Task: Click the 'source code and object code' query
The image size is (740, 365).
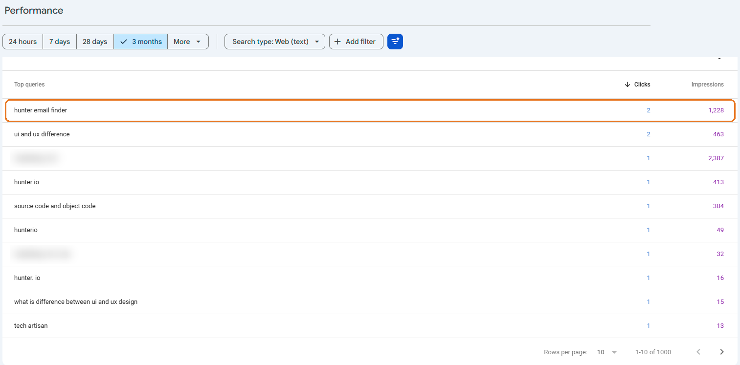Action: (55, 206)
